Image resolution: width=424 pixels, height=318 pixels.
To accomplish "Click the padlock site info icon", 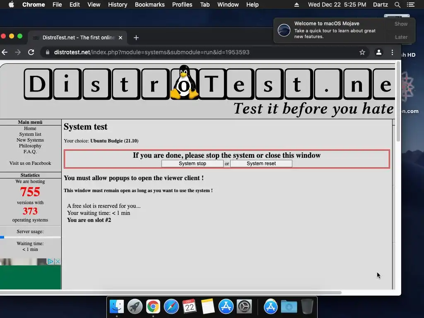I will [48, 52].
